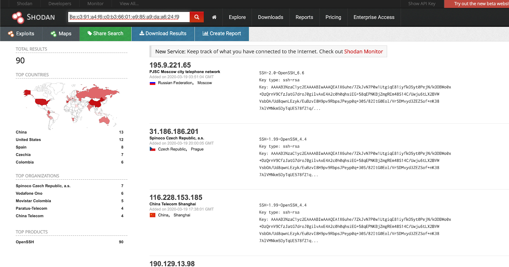Click the China flag icon
Image resolution: width=509 pixels, height=267 pixels.
tap(152, 215)
